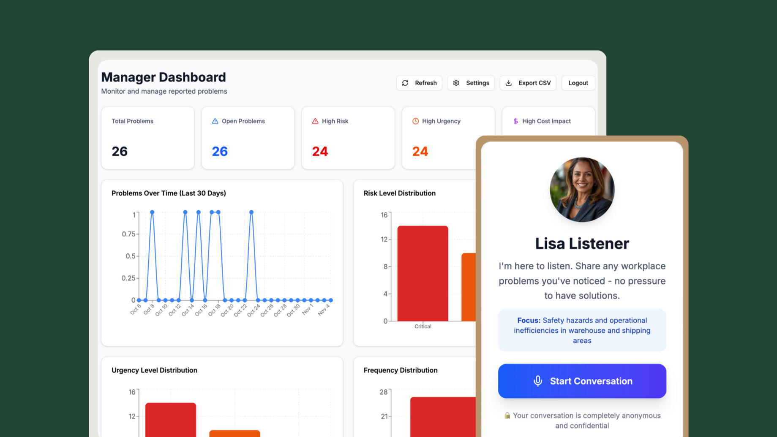Click the microphone icon in Start Conversation

537,381
